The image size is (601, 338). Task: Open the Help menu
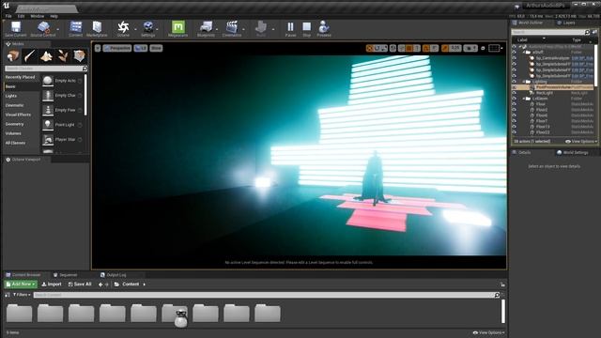[x=54, y=16]
